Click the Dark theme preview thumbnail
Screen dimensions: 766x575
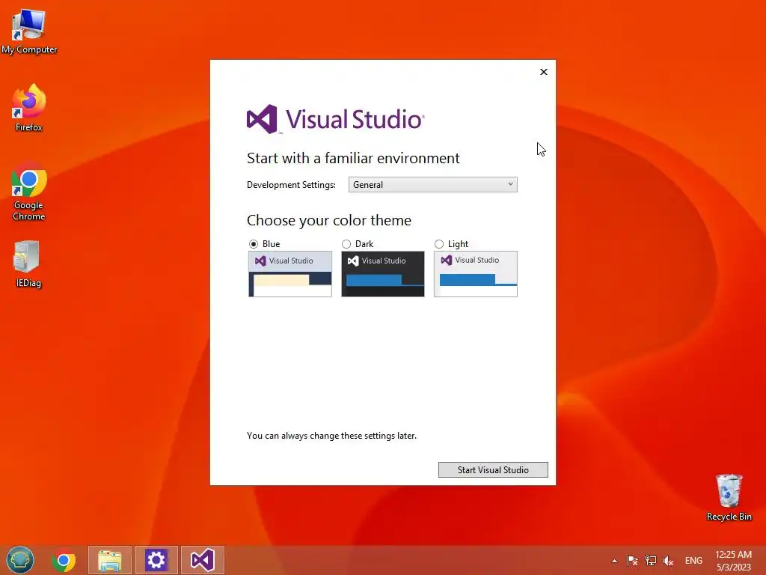tap(383, 274)
